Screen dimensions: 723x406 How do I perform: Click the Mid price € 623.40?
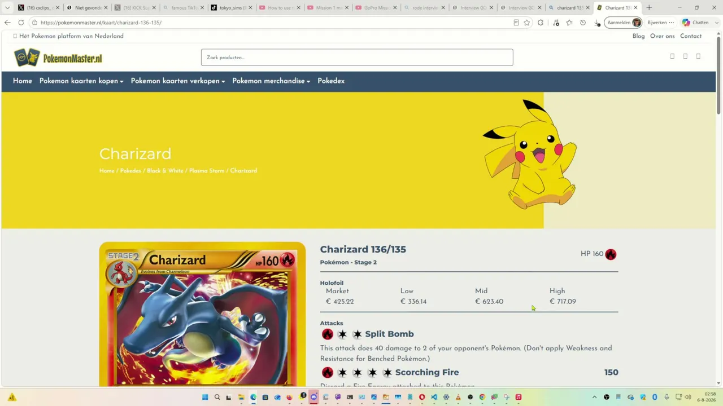(489, 302)
